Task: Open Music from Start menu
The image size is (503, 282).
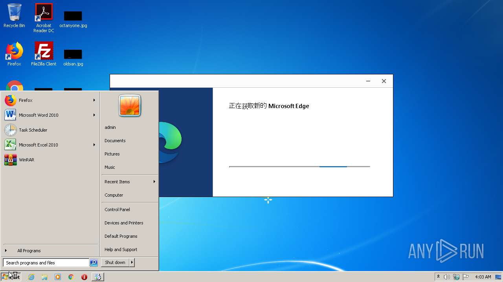Action: (130, 167)
